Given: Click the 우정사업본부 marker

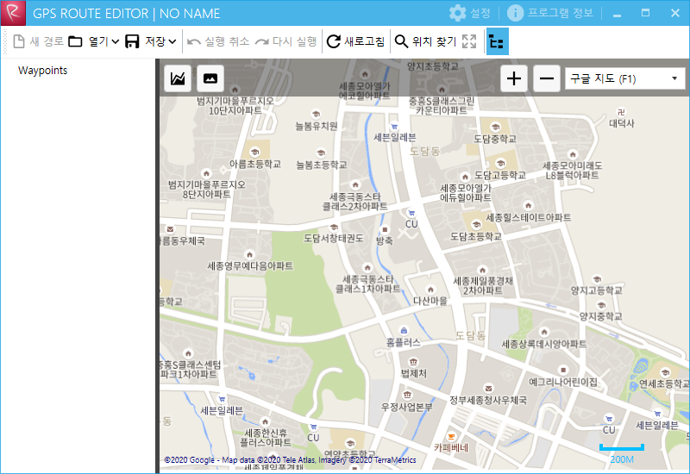Looking at the screenshot, I should tap(407, 395).
